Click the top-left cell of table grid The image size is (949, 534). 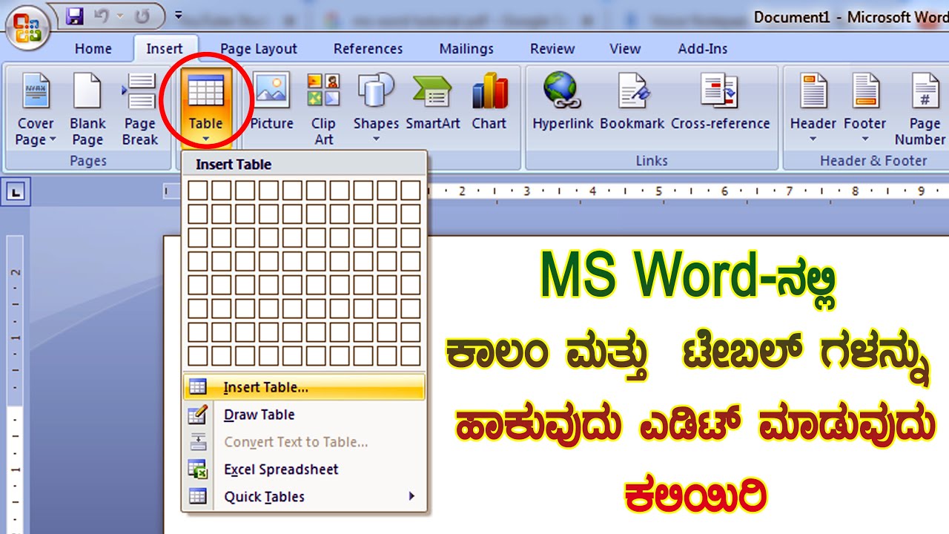pyautogui.click(x=197, y=190)
